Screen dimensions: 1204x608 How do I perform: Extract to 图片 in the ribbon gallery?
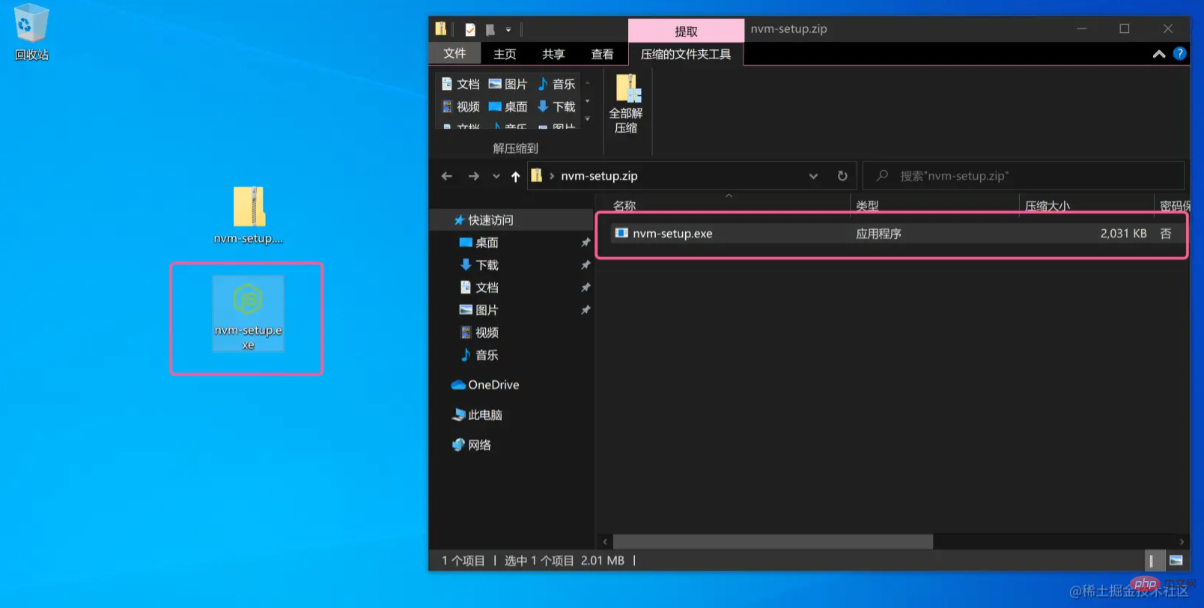click(508, 84)
